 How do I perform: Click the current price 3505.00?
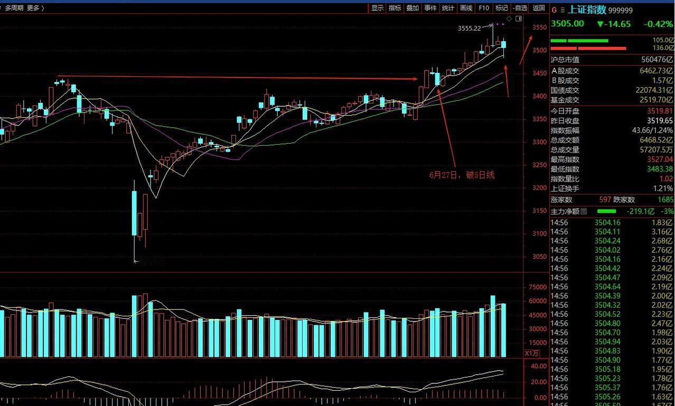[567, 24]
